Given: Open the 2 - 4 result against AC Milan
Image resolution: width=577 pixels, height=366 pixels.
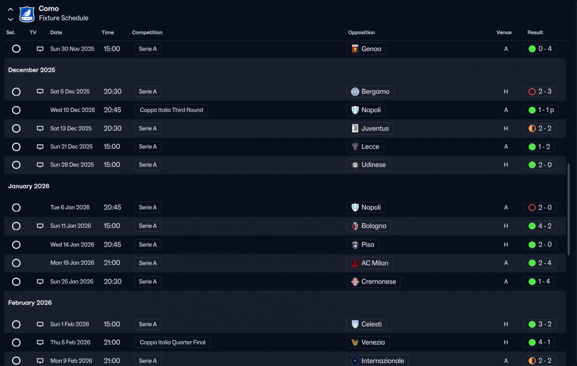Looking at the screenshot, I should tap(540, 263).
